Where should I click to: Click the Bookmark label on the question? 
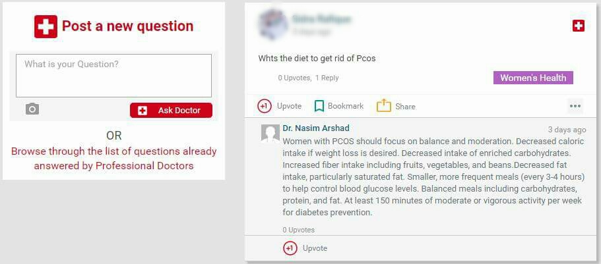click(346, 106)
